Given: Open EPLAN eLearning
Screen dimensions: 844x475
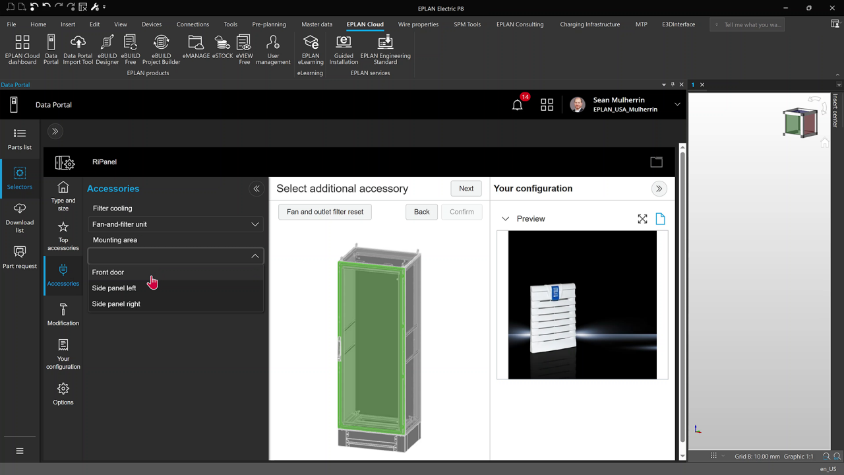Looking at the screenshot, I should coord(311,50).
